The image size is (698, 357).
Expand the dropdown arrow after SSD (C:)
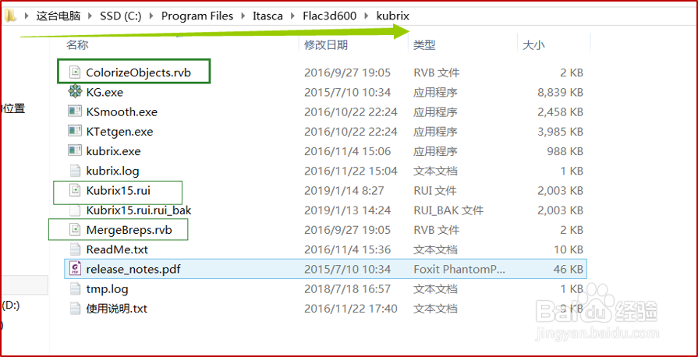coord(151,16)
